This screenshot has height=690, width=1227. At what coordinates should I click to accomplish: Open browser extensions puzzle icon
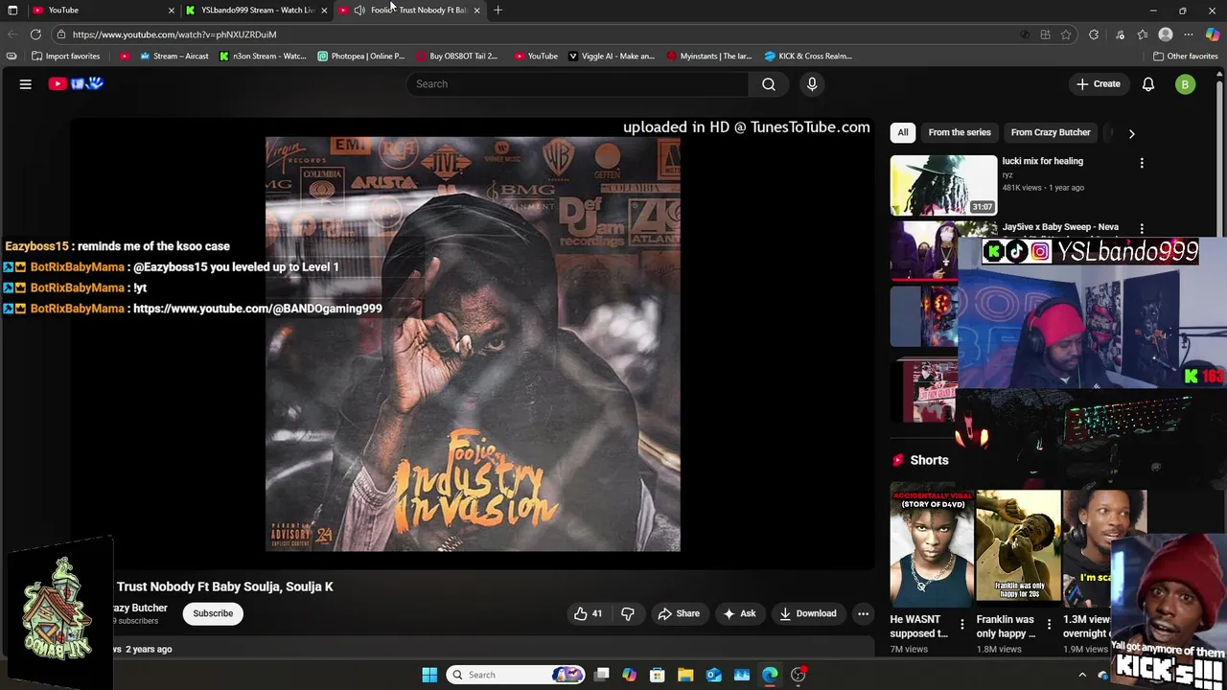point(1094,34)
